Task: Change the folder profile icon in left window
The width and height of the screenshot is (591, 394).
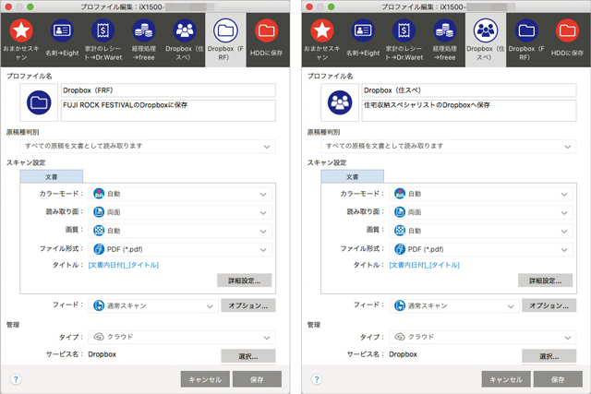Action: coord(39,102)
